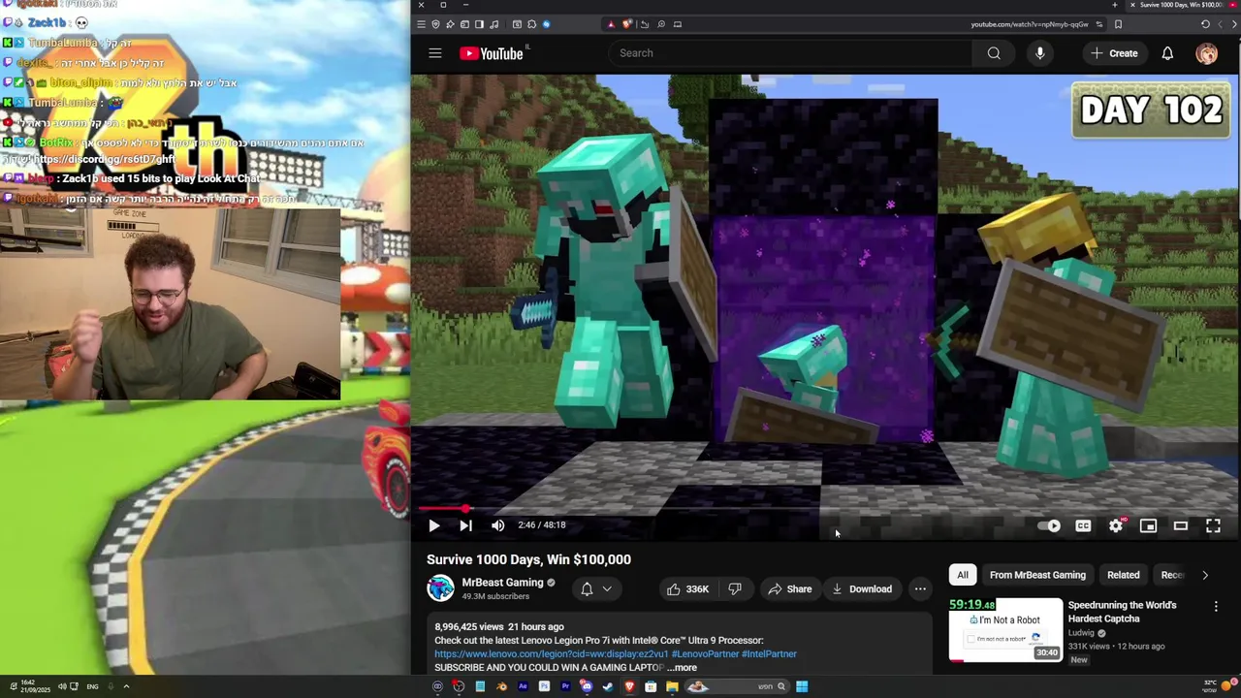The height and width of the screenshot is (698, 1241).
Task: Open MrBeast Gaming channel avatar
Action: [440, 587]
